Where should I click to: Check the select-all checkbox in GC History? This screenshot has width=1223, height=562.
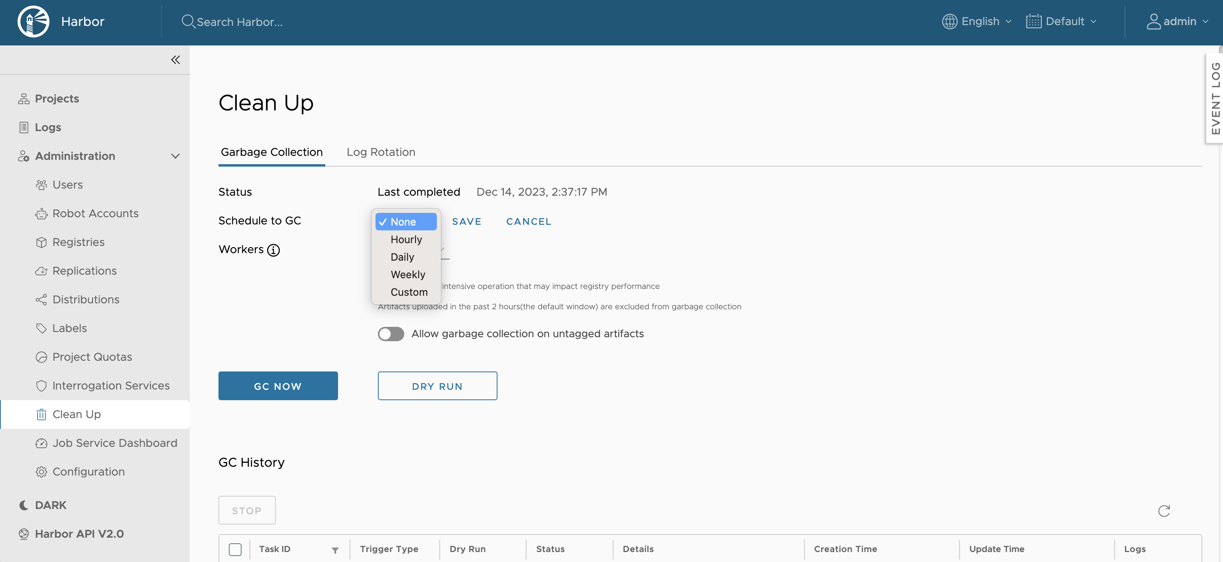tap(235, 549)
